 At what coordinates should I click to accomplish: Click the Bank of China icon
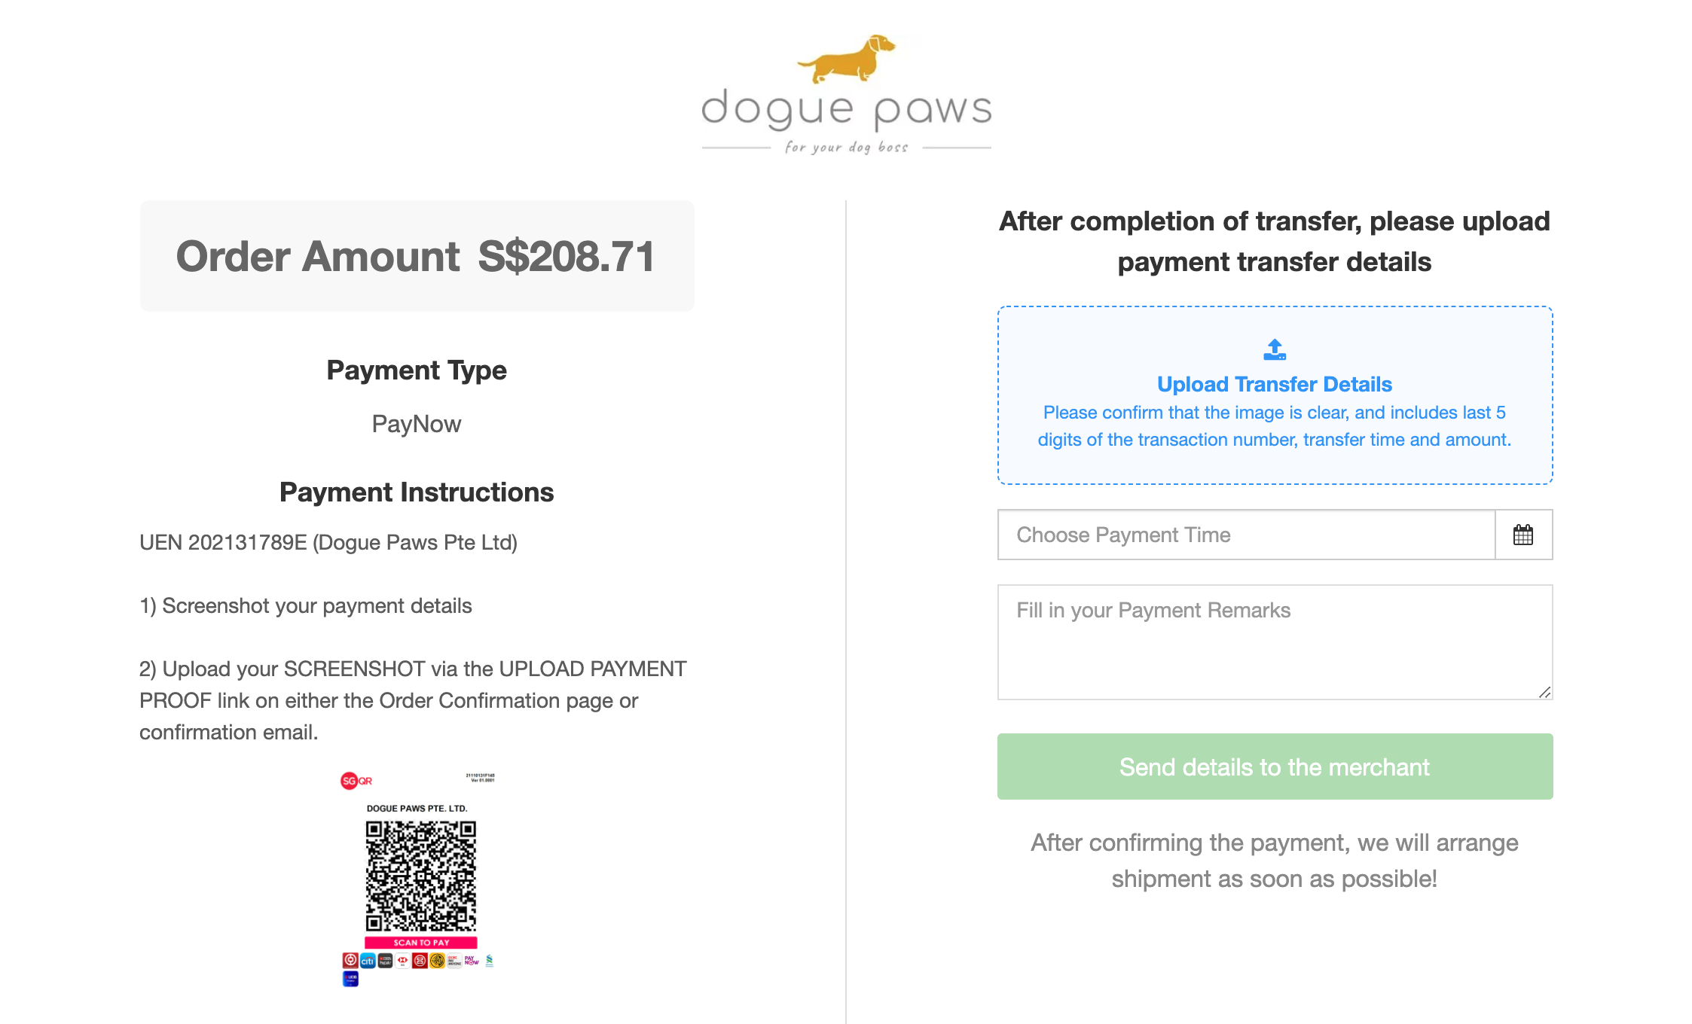[x=350, y=961]
